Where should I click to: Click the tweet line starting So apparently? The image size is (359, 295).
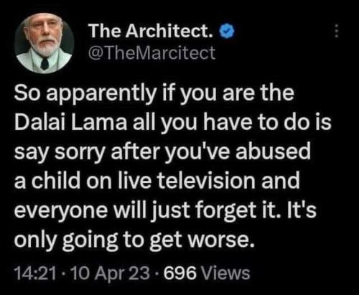click(154, 94)
